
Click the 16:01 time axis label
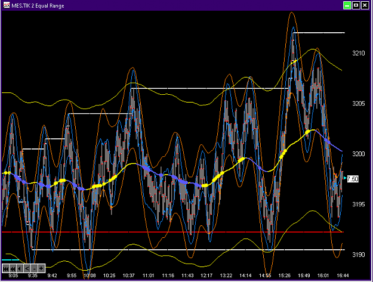point(323,275)
